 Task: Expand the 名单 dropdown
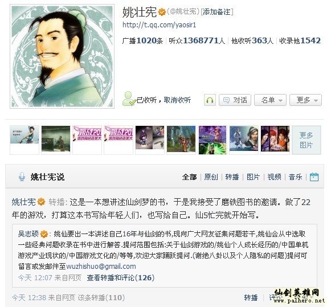270,100
